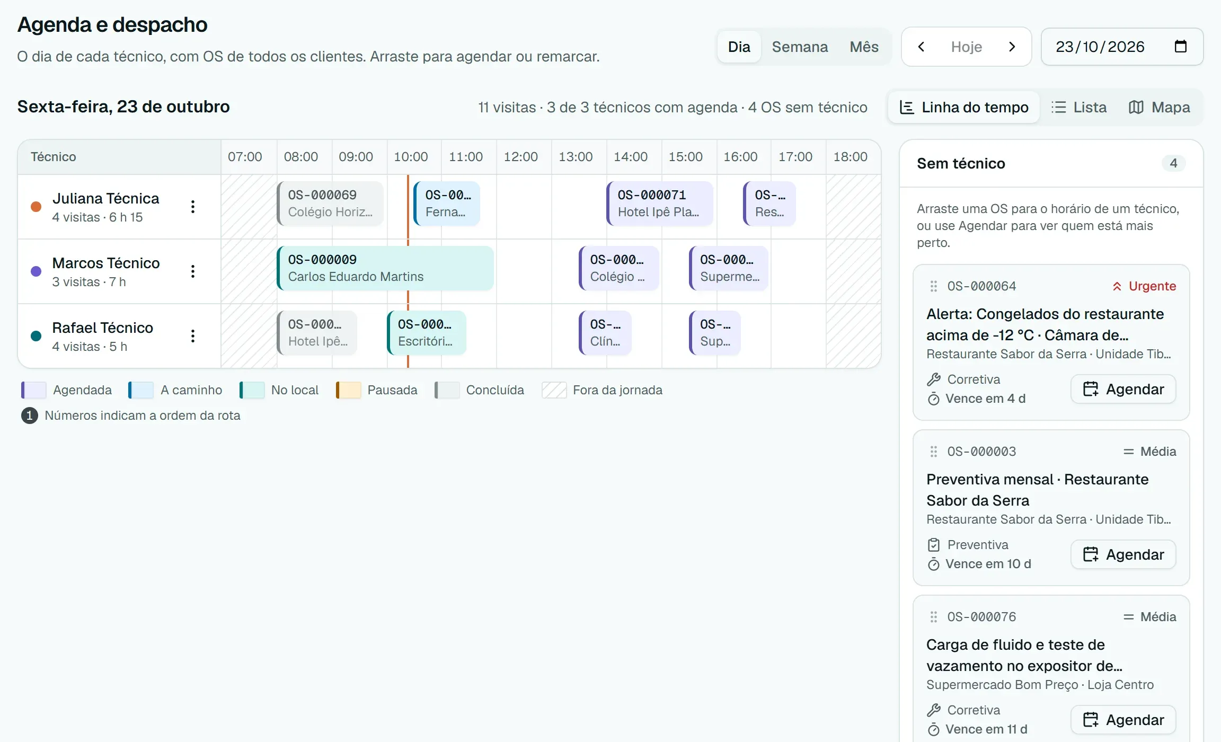Screen dimensions: 1221x742
Task: Open Marcos's Superme visit block
Action: [729, 268]
